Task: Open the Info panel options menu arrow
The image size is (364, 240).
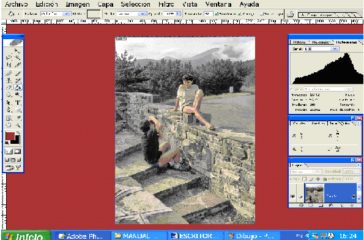Action: point(359,123)
